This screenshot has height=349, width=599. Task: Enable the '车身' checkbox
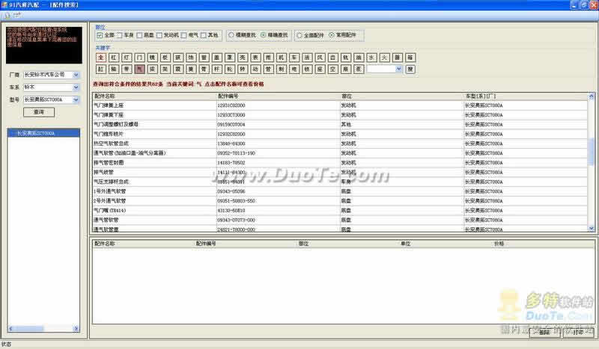coord(120,35)
